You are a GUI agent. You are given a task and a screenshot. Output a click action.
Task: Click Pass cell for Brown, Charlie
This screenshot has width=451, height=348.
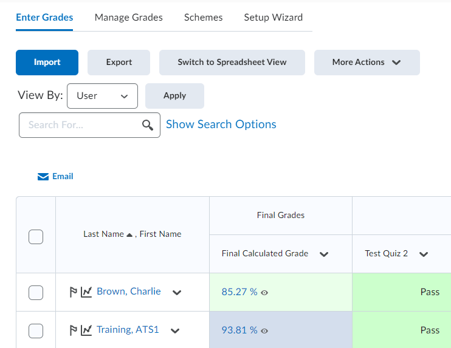pyautogui.click(x=430, y=292)
